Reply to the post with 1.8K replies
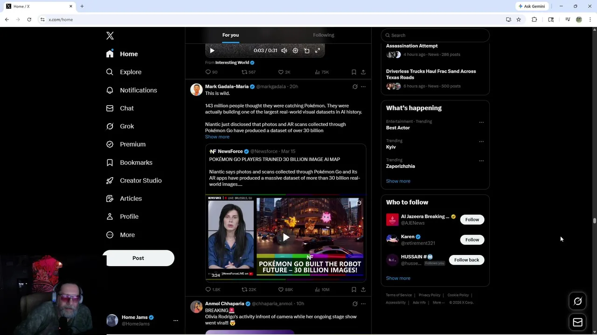Screen dimensions: 597x335 point(213,289)
